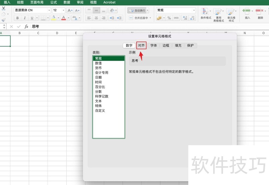
Task: Click the insert function fx icon
Action: pos(26,26)
